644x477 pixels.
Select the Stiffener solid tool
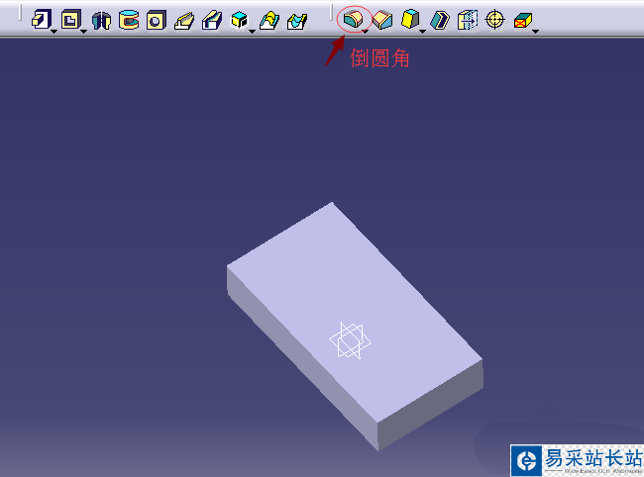pyautogui.click(x=240, y=20)
